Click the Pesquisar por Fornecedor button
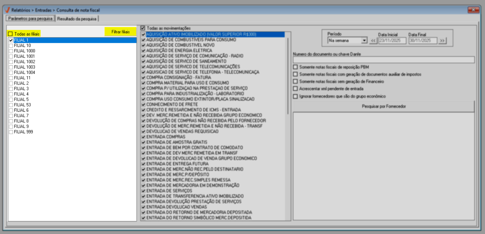 click(384, 106)
